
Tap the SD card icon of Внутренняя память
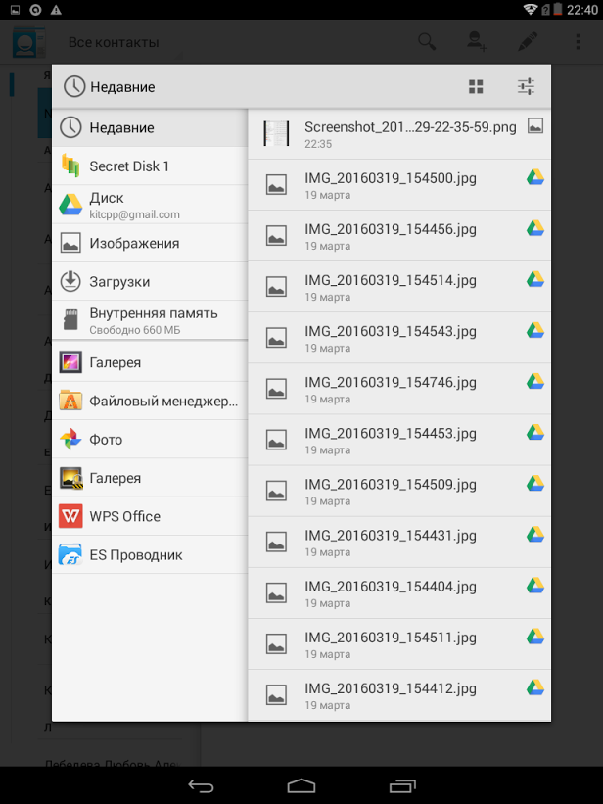(70, 320)
